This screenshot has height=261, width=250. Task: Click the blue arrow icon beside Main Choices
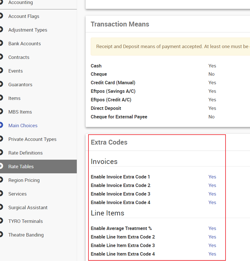tap(1, 126)
